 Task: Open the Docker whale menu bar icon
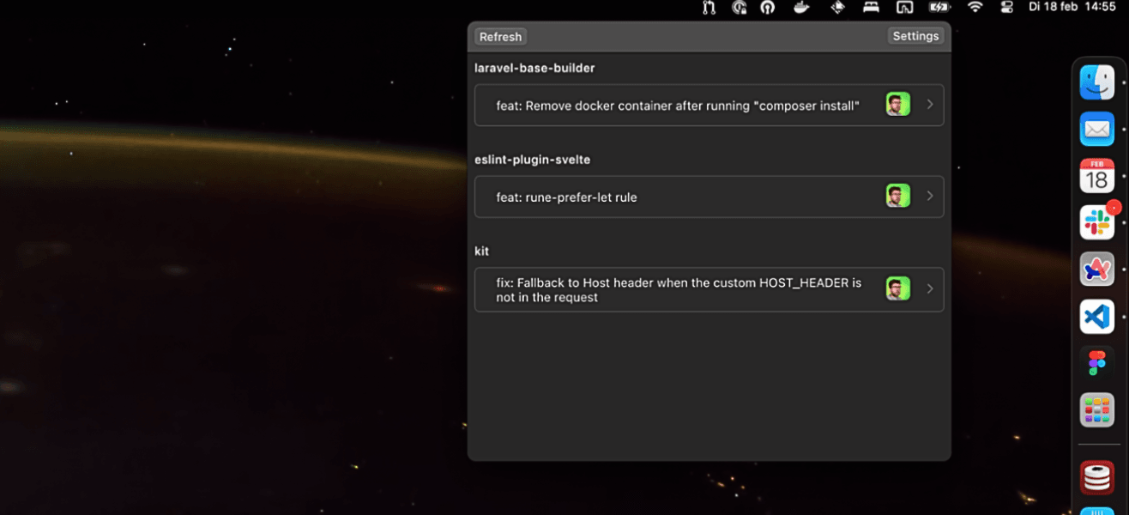click(x=800, y=8)
